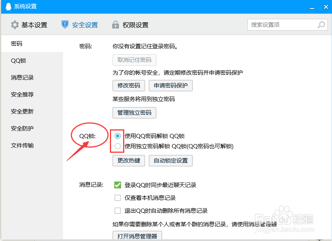Click the gear icon for 基本设置
This screenshot has width=332, height=241.
15,25
